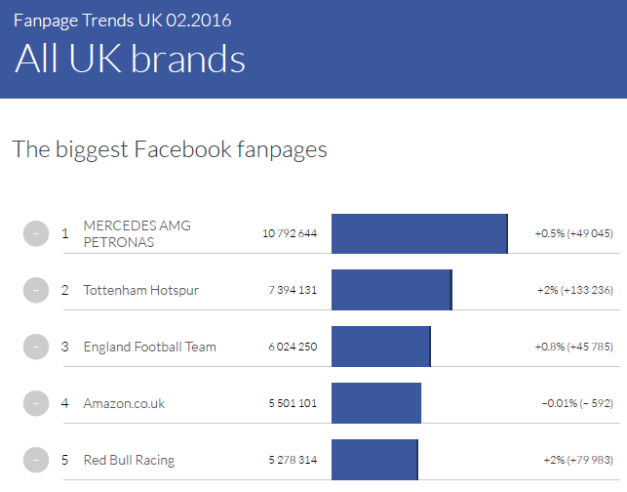Click the fan count 10 792 644
This screenshot has width=627, height=492.
point(290,233)
